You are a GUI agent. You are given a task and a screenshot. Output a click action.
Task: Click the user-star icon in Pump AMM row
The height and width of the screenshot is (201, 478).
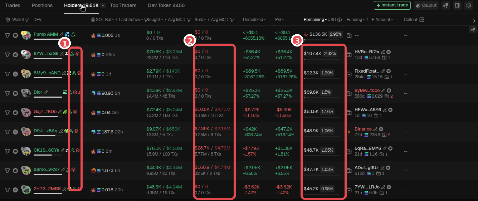click(73, 34)
